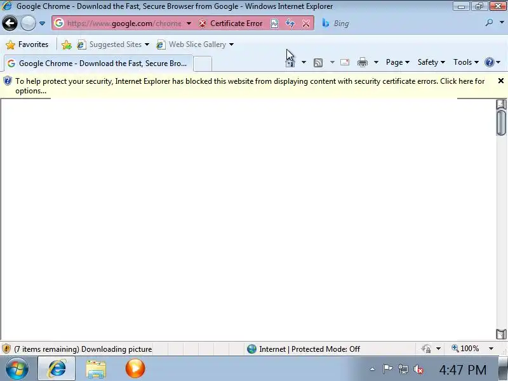Screen dimensions: 508x381
Task: Expand the Suggested Sites dropdown arrow
Action: click(147, 44)
